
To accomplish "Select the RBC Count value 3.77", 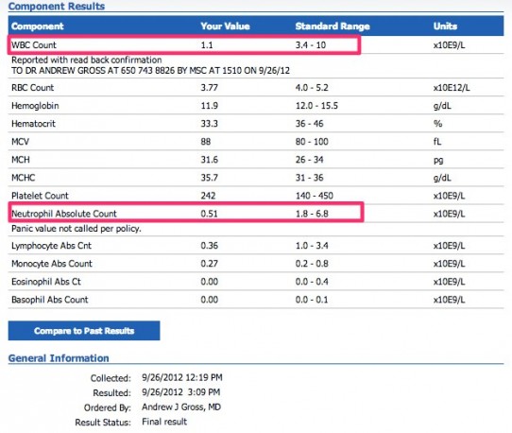I will pos(209,88).
